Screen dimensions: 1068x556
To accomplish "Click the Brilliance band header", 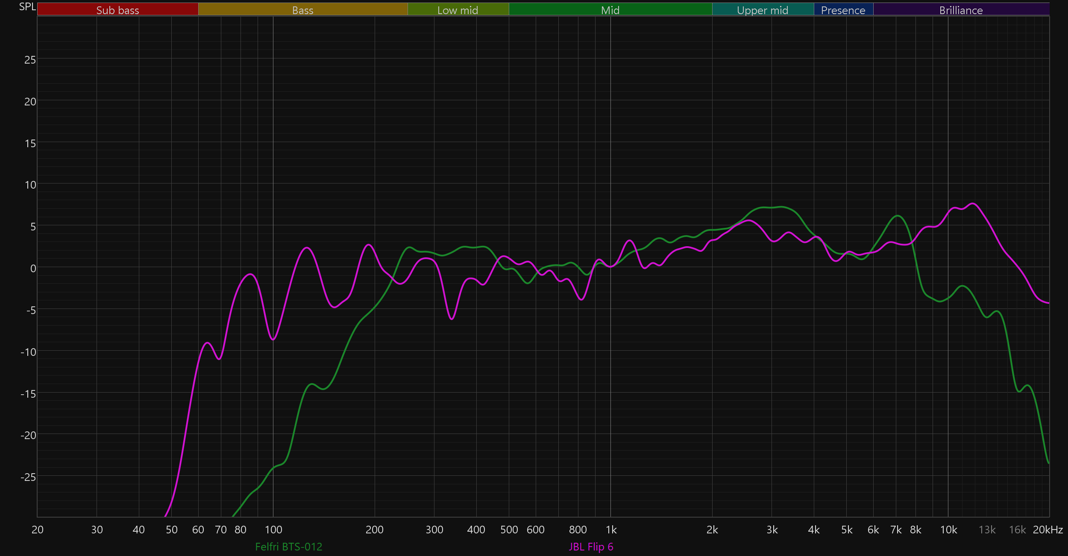I will (961, 9).
